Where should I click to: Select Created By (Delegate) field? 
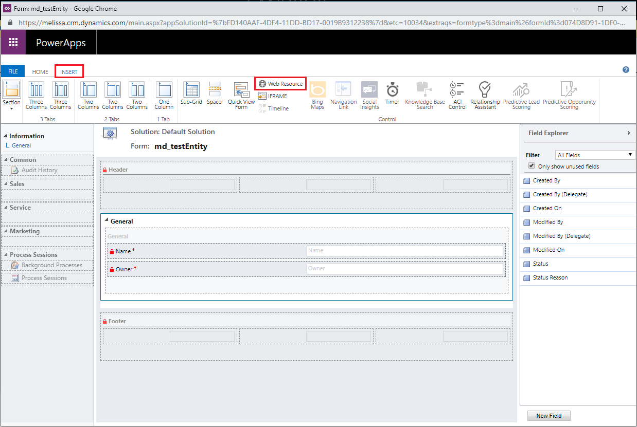click(x=578, y=195)
